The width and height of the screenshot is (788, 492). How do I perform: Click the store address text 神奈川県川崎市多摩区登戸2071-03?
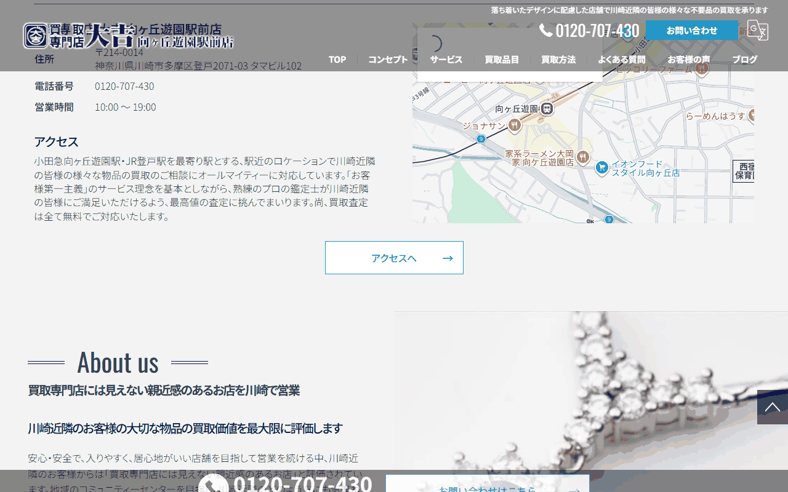coord(198,66)
